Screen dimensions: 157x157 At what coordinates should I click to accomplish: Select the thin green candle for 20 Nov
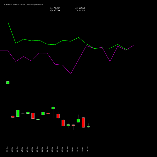[38, 120]
